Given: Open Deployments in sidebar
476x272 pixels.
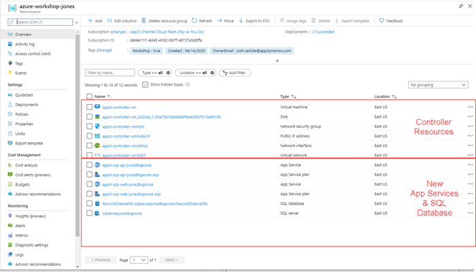Looking at the screenshot, I should [x=27, y=105].
